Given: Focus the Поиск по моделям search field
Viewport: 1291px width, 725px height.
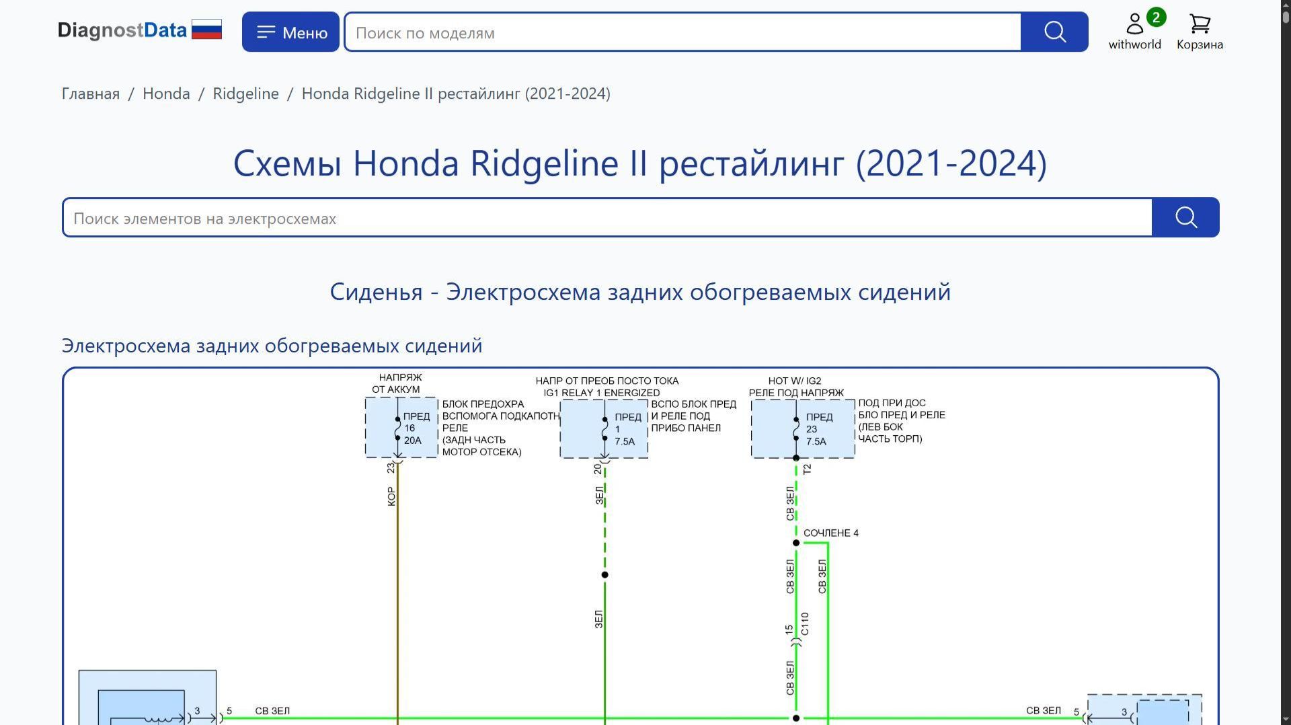Looking at the screenshot, I should tap(682, 32).
